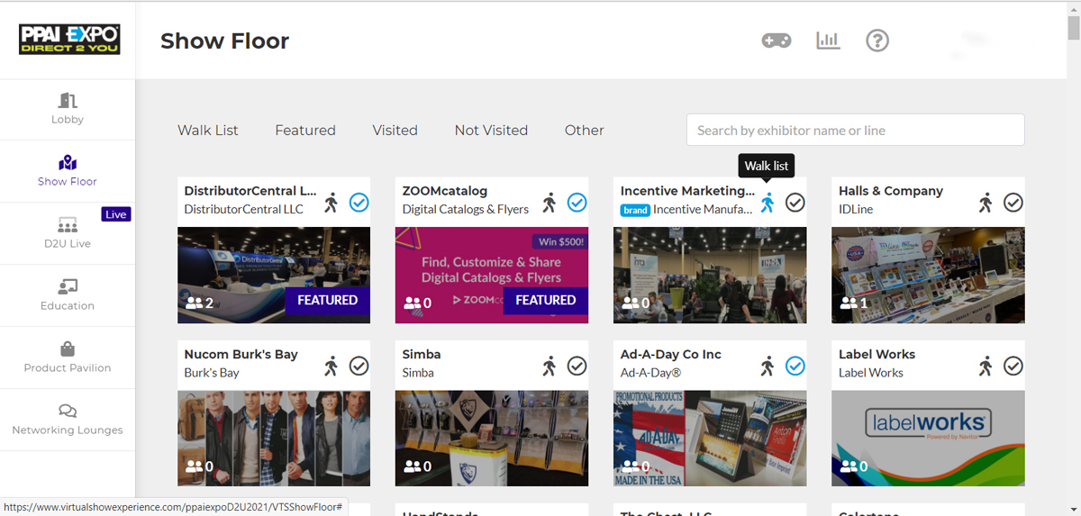1081x516 pixels.
Task: Click walk list icon for Incentive Marketing
Action: pyautogui.click(x=767, y=203)
